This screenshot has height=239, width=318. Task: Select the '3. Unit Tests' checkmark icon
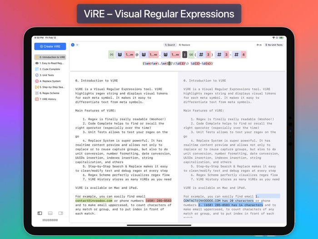(37, 75)
